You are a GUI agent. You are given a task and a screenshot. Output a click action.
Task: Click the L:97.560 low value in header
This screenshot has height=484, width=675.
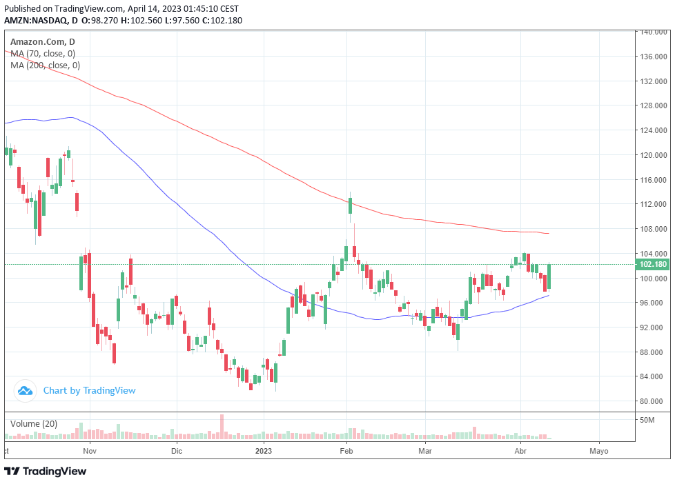click(x=182, y=20)
